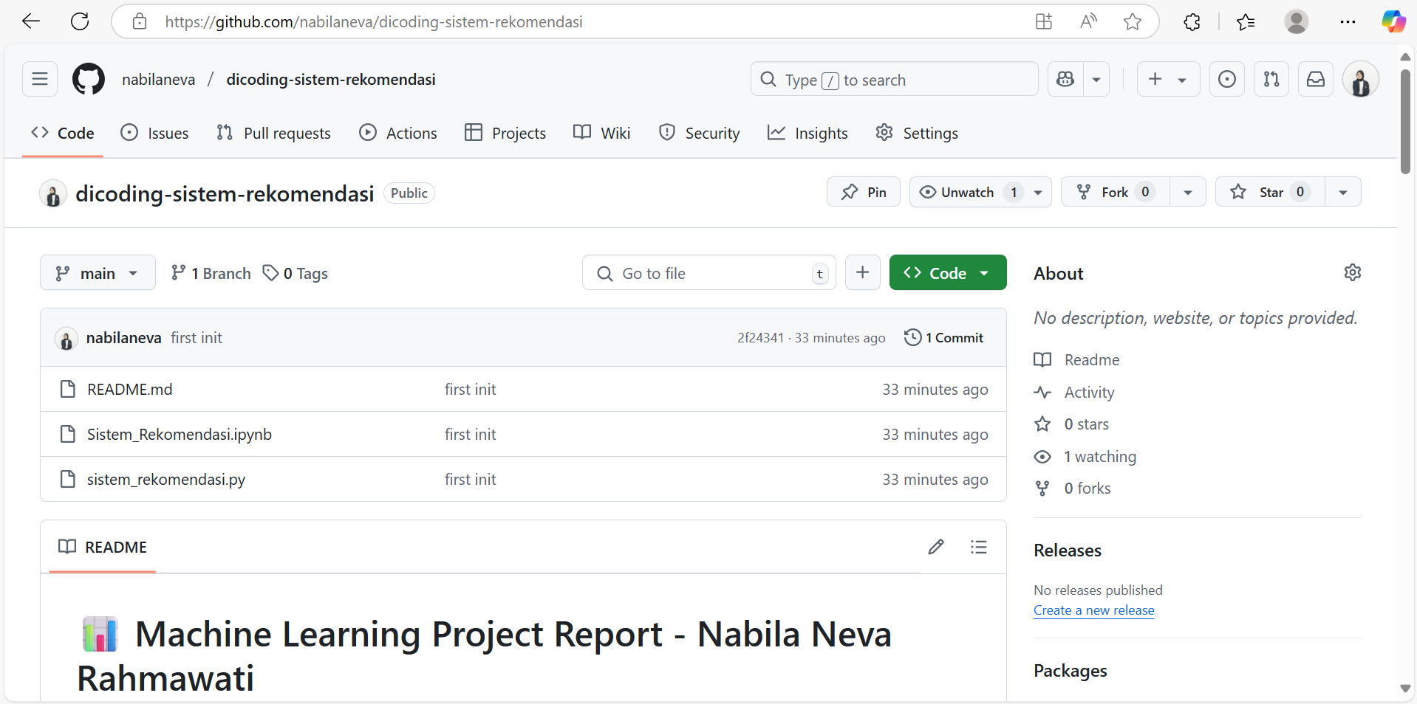The image size is (1417, 704).
Task: Add a file with the plus button
Action: [x=863, y=272]
